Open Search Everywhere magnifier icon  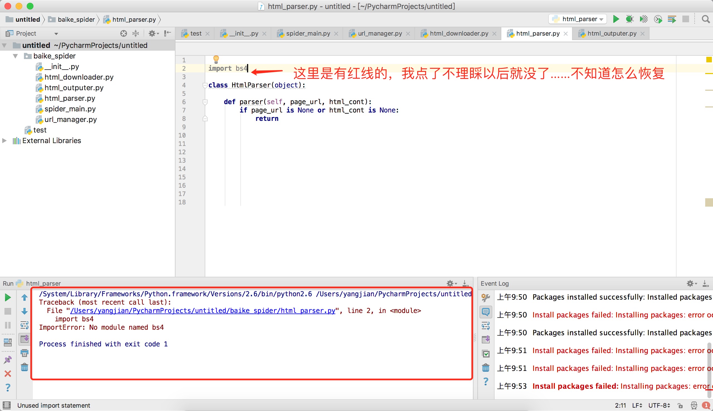706,19
